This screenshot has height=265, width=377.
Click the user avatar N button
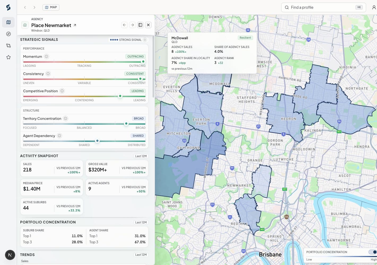(x=10, y=255)
